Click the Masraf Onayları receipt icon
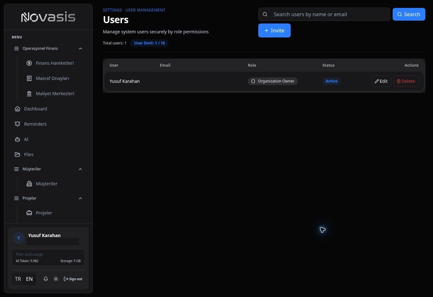Viewport: 433px width, 297px height. 29,78
